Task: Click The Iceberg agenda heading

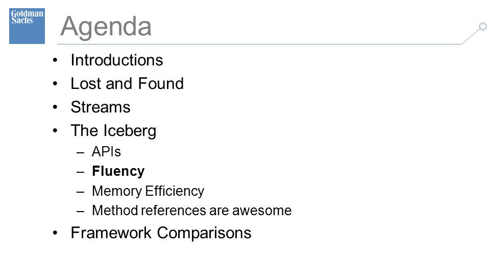Action: click(113, 131)
